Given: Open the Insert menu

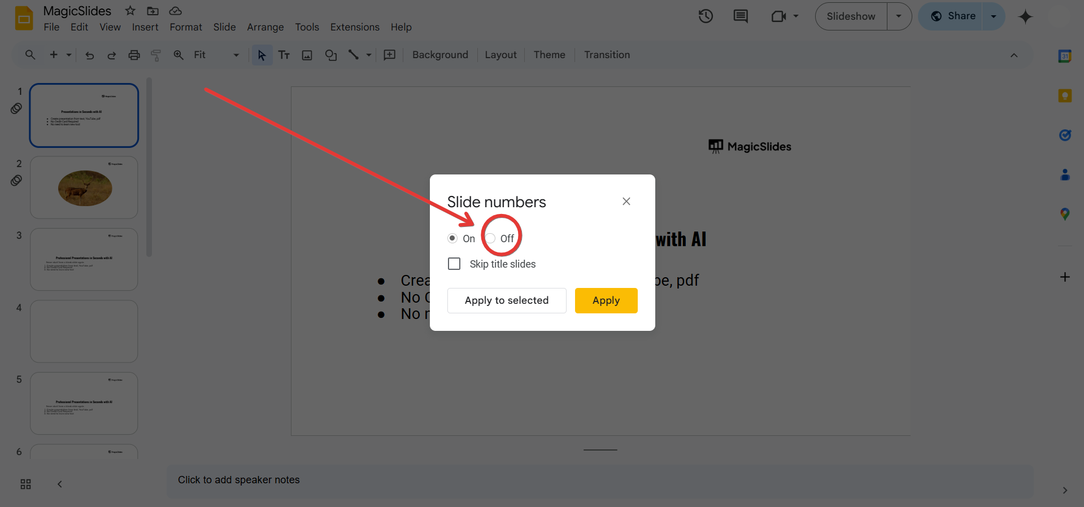Looking at the screenshot, I should 145,27.
